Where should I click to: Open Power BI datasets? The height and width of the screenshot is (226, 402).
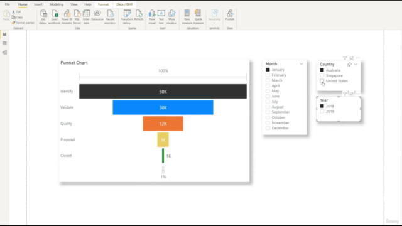click(67, 17)
